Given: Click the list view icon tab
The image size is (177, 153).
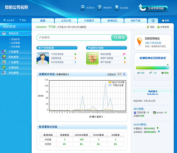Looking at the screenshot, I should 153,21.
